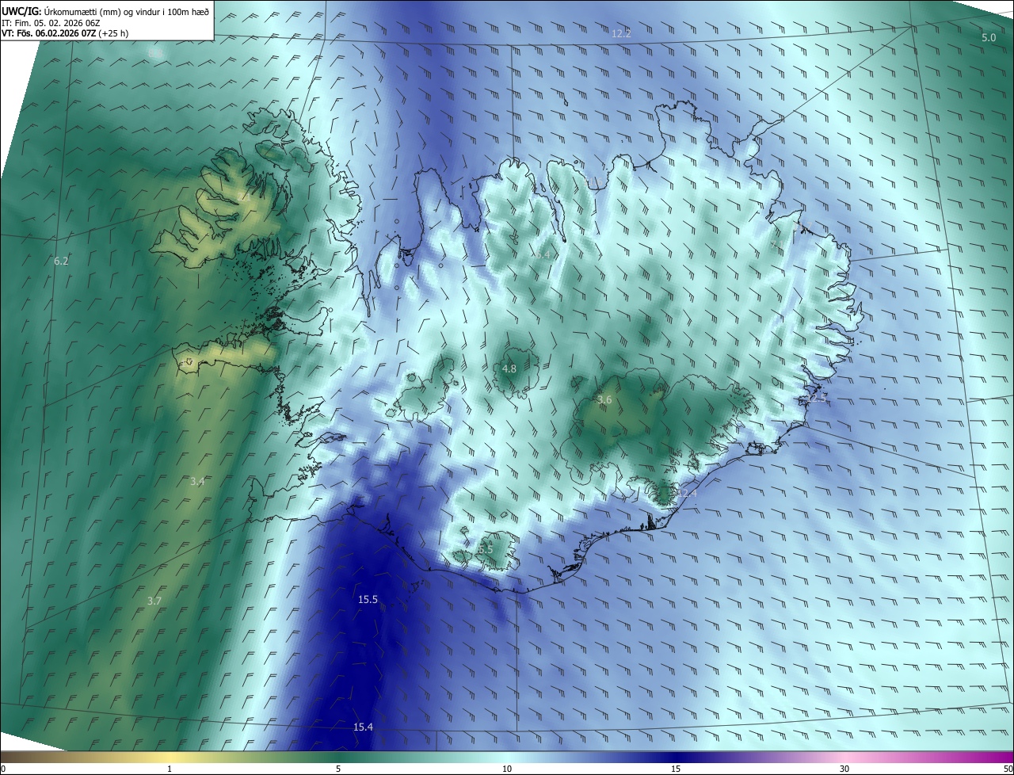Click the 3.4 value label

[x=198, y=481]
